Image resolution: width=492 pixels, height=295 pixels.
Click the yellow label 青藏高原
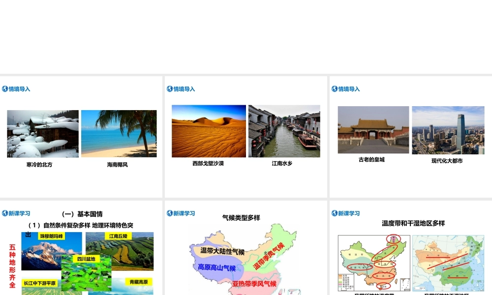pos(139,282)
